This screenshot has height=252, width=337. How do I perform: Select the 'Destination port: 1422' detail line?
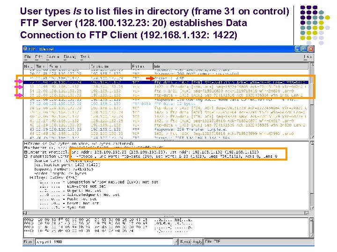pyautogui.click(x=67, y=165)
